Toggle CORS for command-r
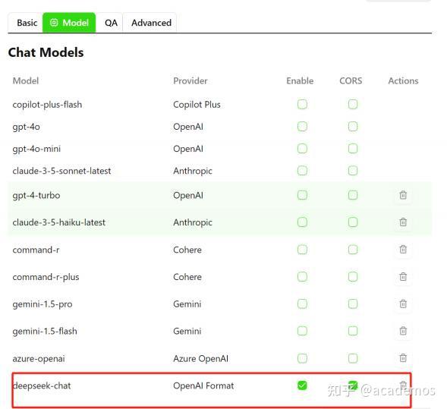447x409 pixels. (353, 250)
